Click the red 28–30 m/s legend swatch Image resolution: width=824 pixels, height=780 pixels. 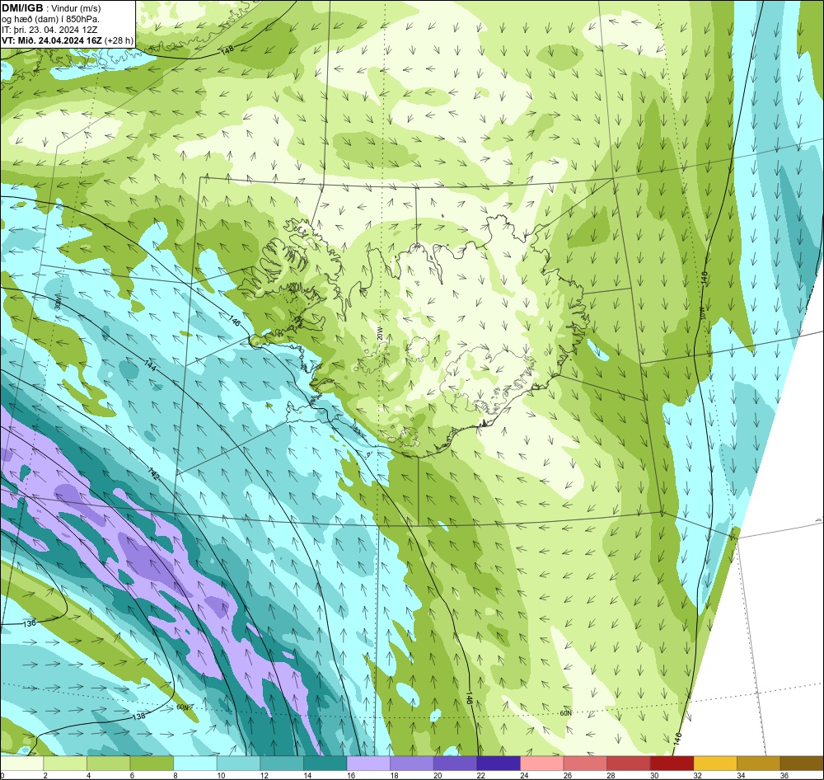pyautogui.click(x=629, y=764)
